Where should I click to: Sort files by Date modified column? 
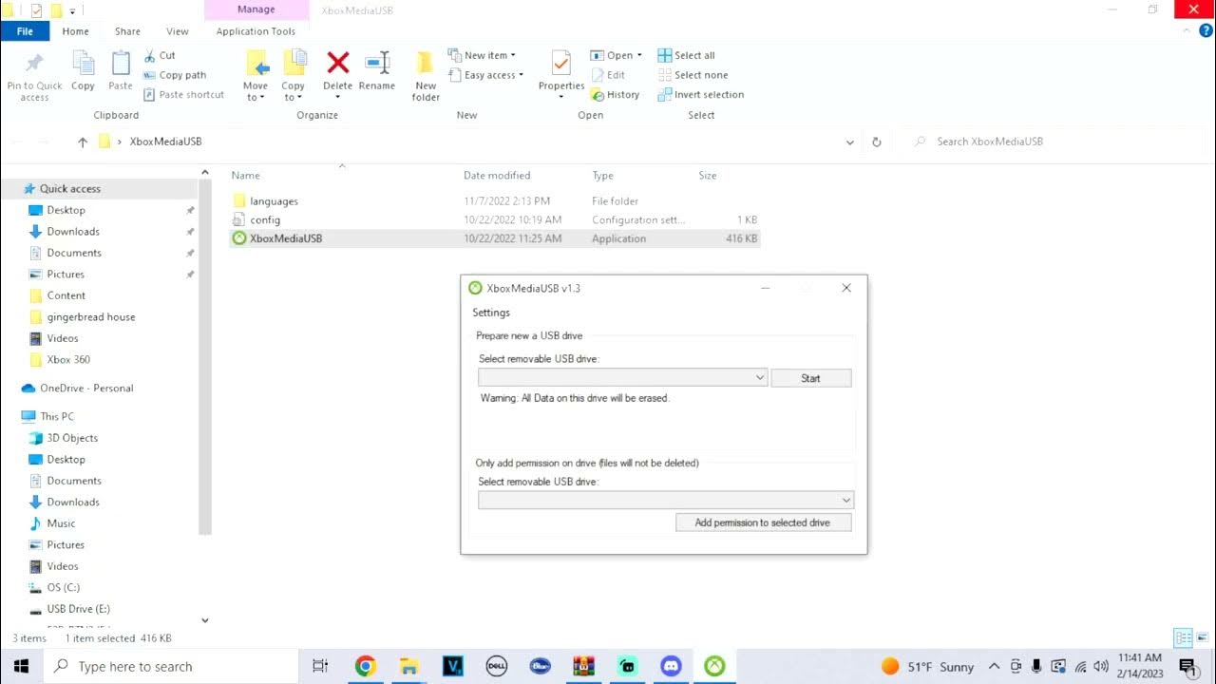[x=497, y=176]
